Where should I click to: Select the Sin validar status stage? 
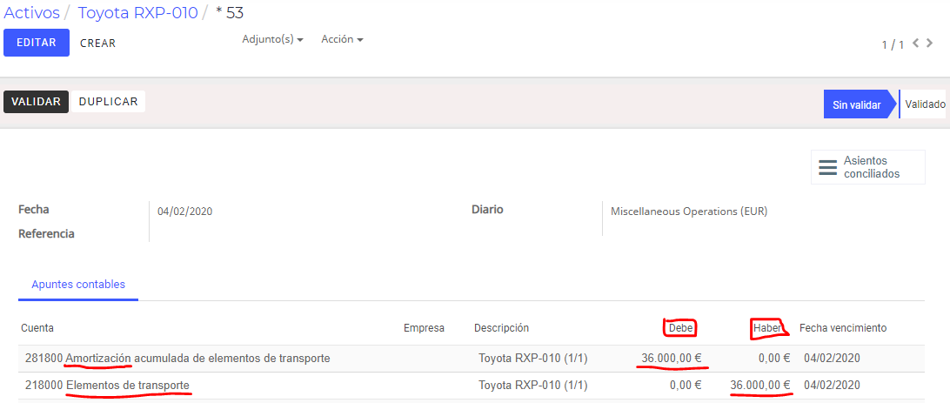pos(857,104)
